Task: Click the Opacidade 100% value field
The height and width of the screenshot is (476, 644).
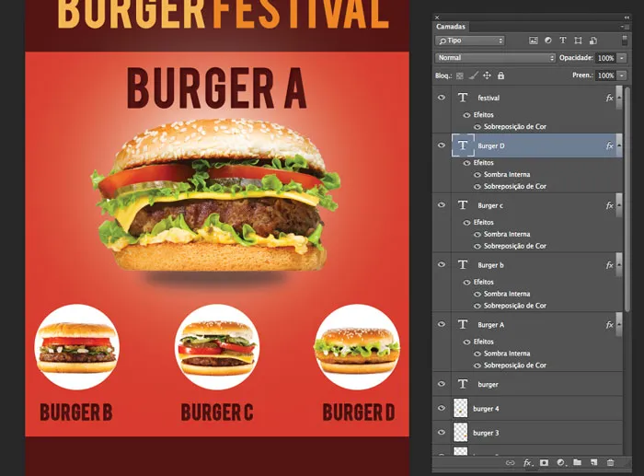Action: point(605,58)
